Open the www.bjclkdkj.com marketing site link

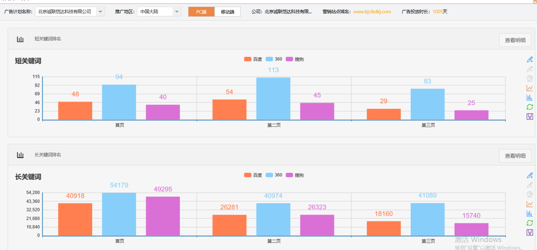coord(372,11)
